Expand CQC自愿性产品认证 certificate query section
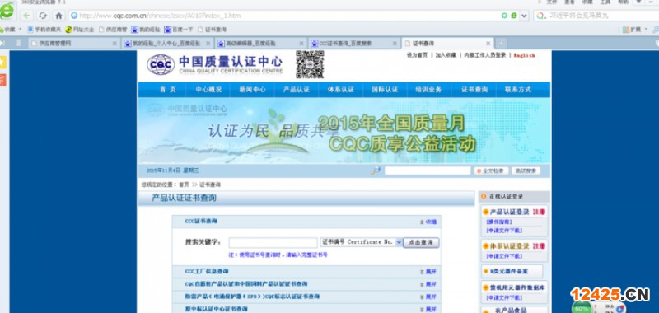Image resolution: width=659 pixels, height=313 pixels. pos(428,284)
